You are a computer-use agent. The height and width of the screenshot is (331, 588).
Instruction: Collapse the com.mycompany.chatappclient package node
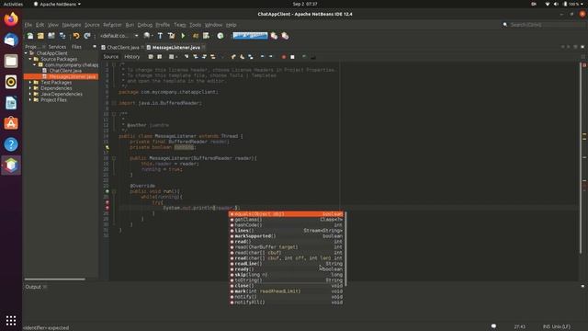pos(34,65)
